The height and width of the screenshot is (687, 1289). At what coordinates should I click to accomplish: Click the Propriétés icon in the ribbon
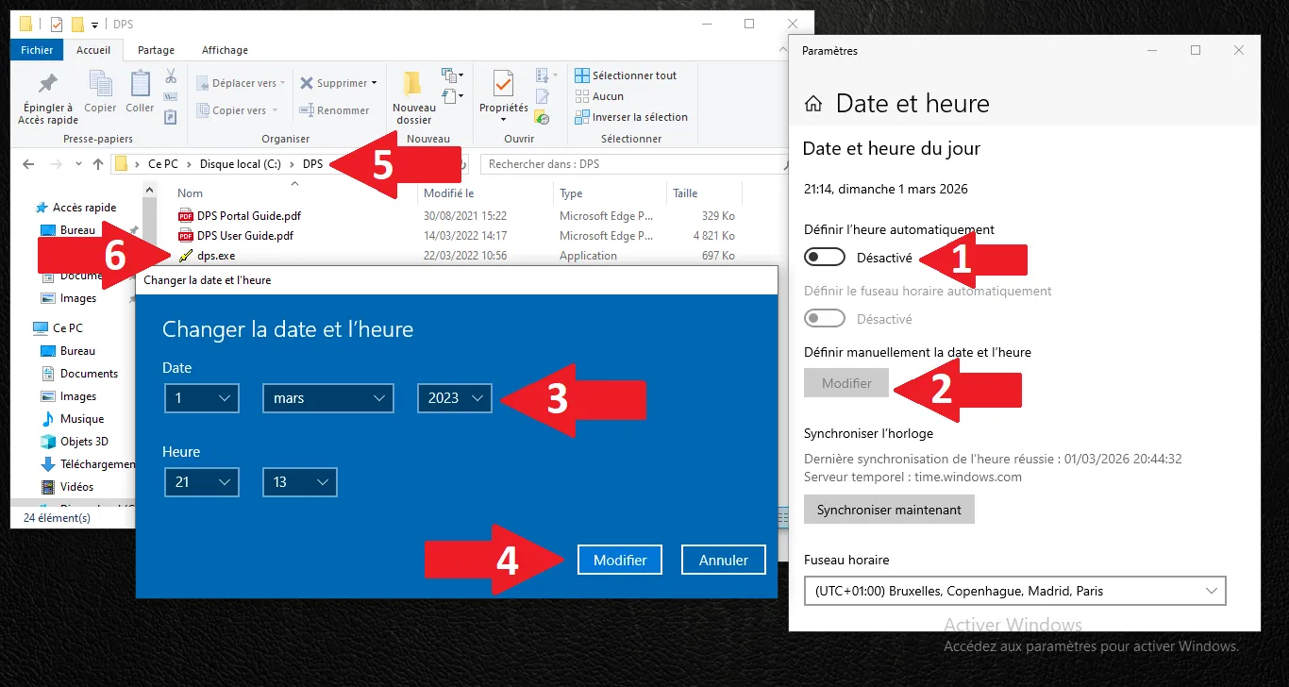[503, 85]
